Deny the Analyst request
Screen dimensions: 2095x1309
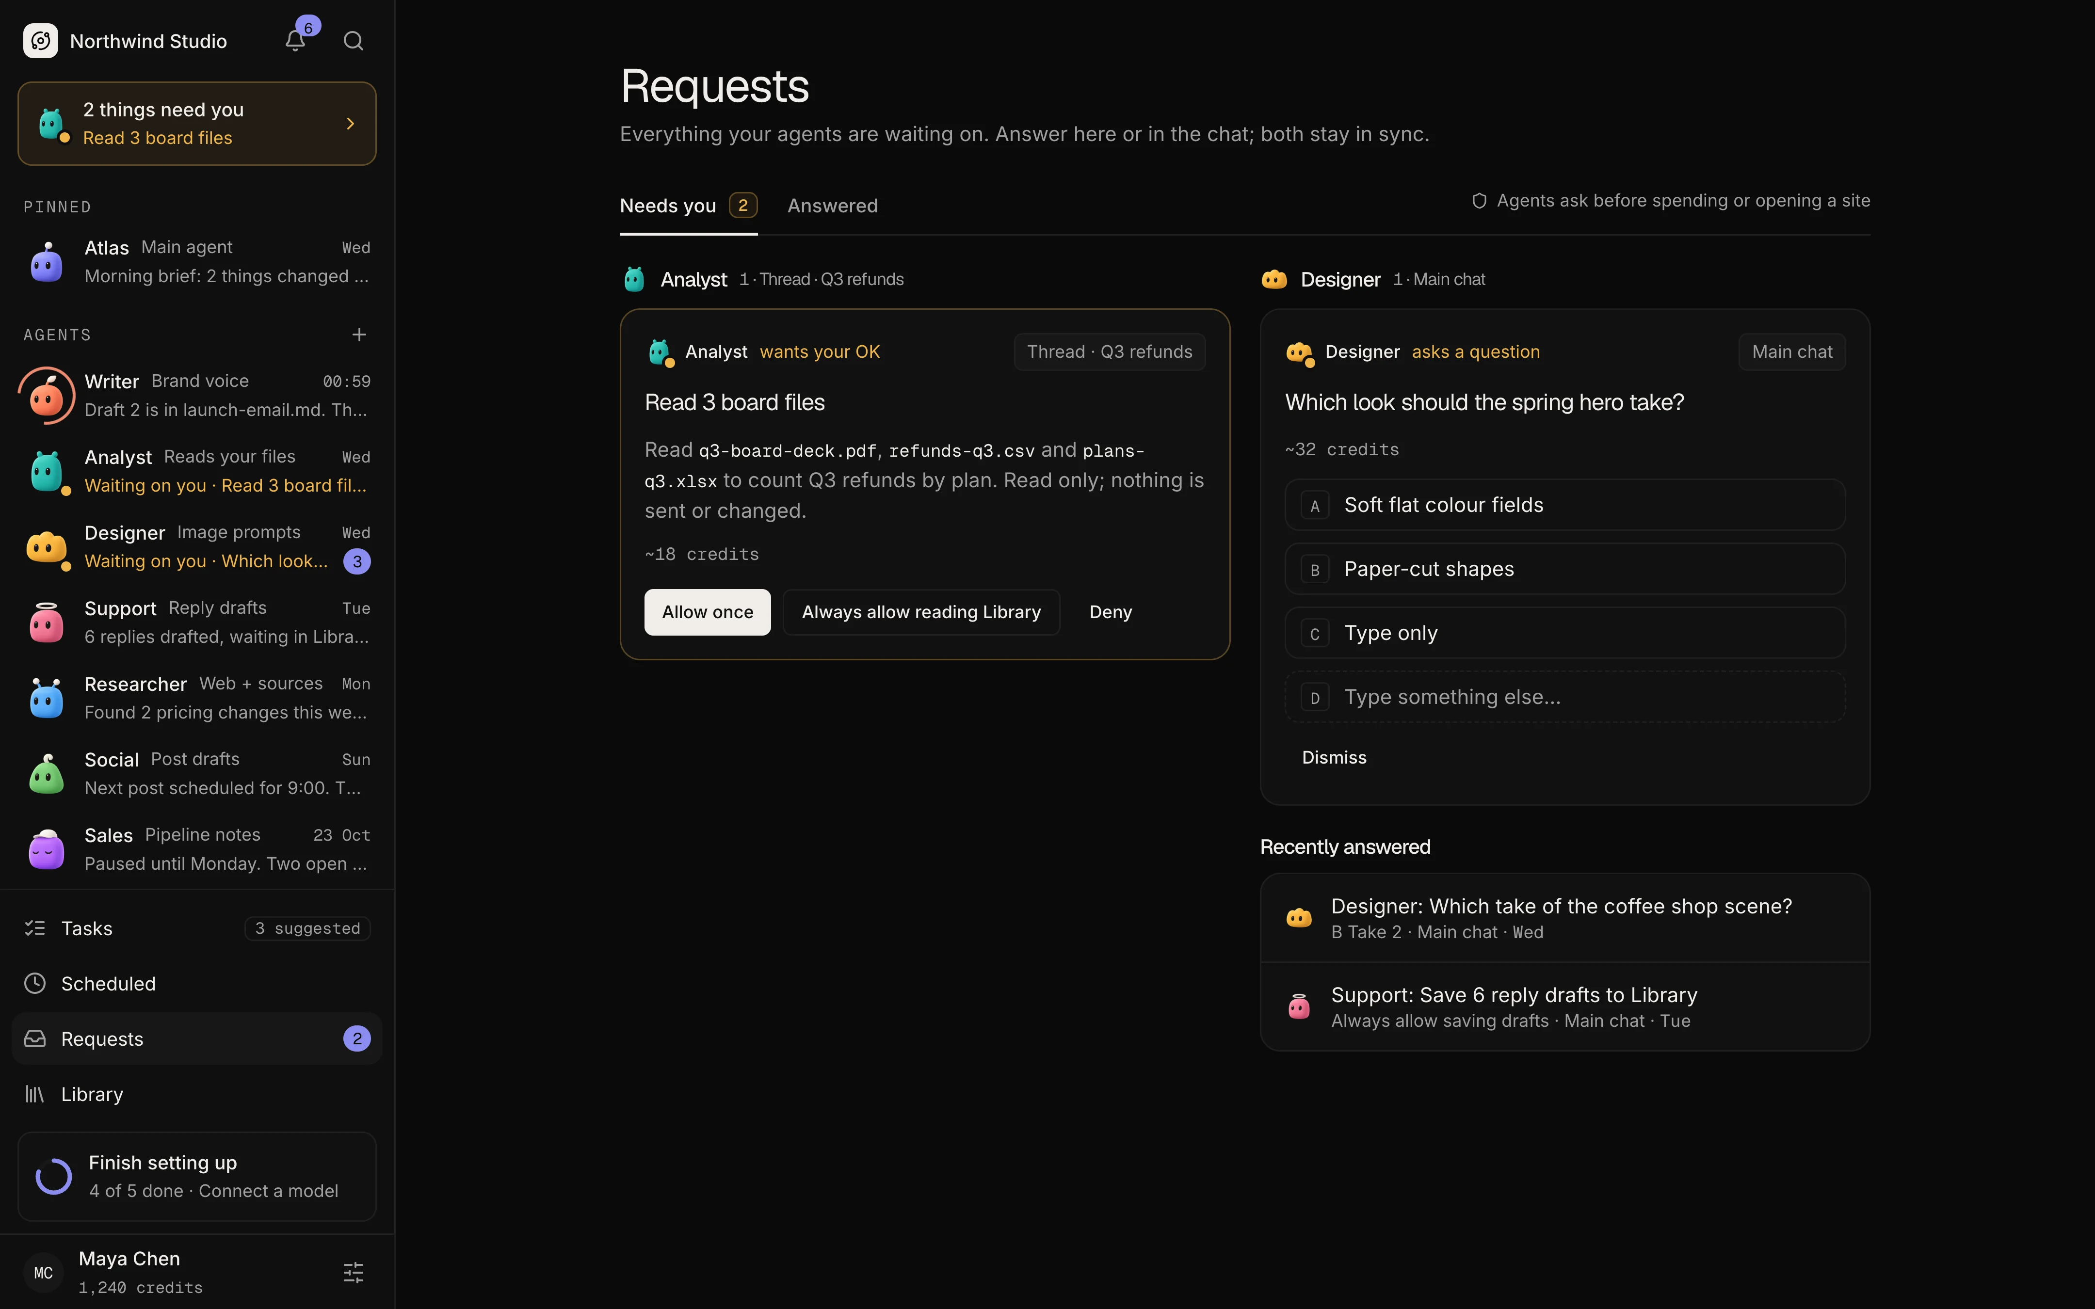1111,612
